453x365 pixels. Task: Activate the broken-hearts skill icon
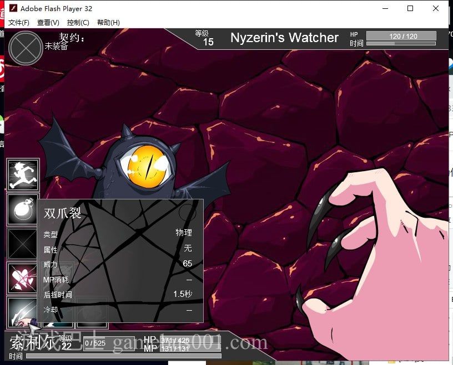[22, 278]
